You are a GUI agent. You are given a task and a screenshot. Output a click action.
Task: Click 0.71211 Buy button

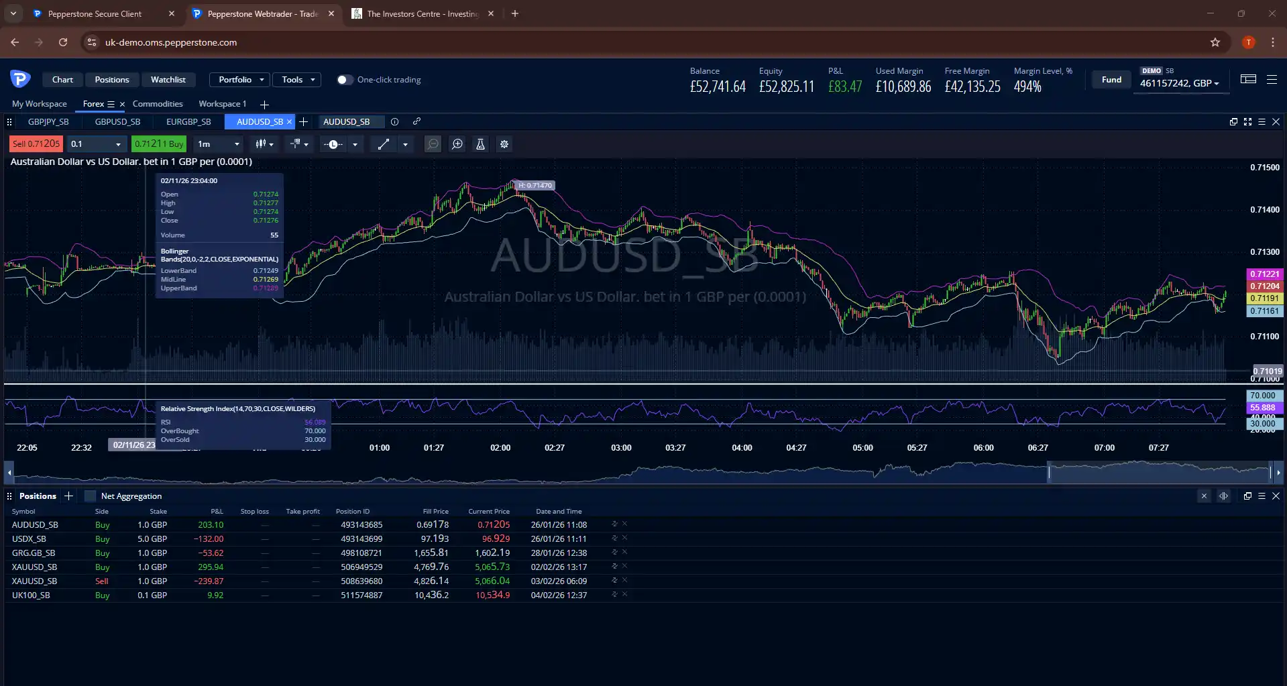pyautogui.click(x=159, y=144)
